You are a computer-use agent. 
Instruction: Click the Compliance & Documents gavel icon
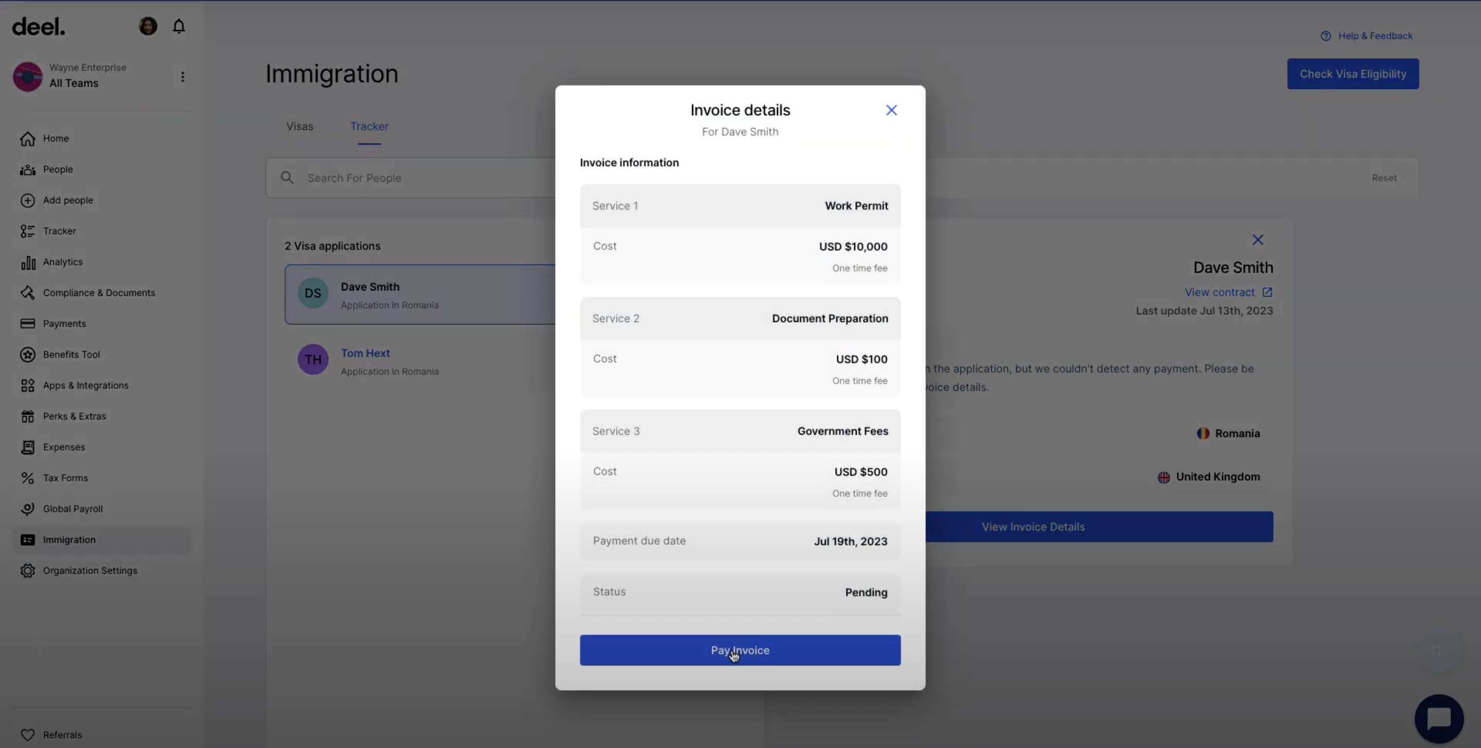tap(28, 293)
